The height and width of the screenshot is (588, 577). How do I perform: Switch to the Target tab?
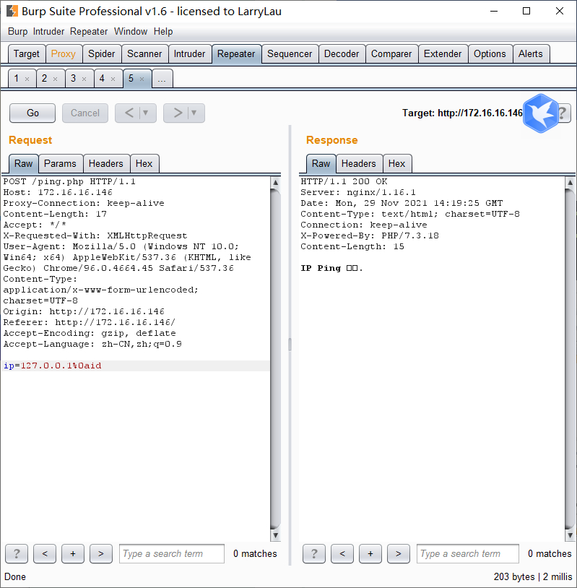click(x=27, y=54)
